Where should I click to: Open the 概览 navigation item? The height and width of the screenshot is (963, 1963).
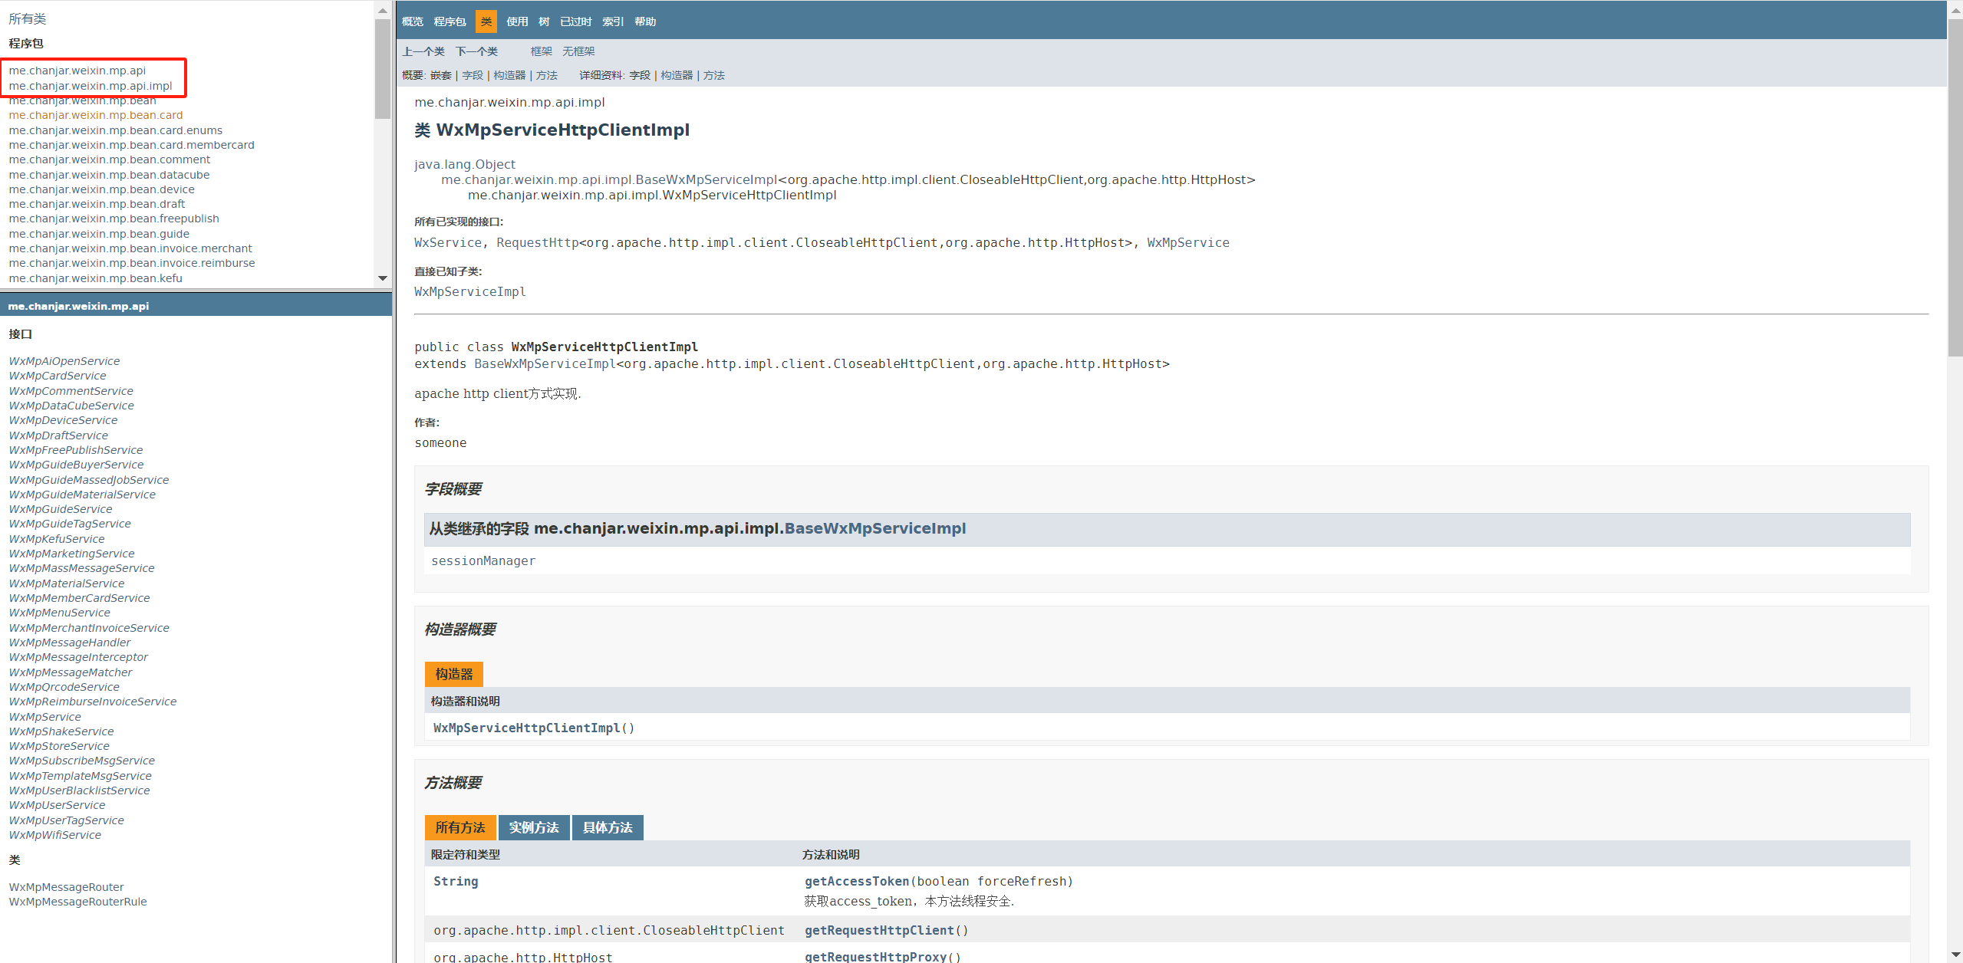(x=412, y=21)
